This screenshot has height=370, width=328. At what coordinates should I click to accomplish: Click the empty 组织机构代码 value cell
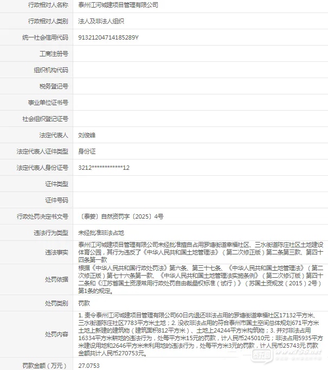pos(201,69)
